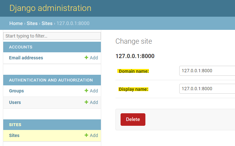Open the Accounts section header
Screen dimensions: 235x146
(x=21, y=47)
